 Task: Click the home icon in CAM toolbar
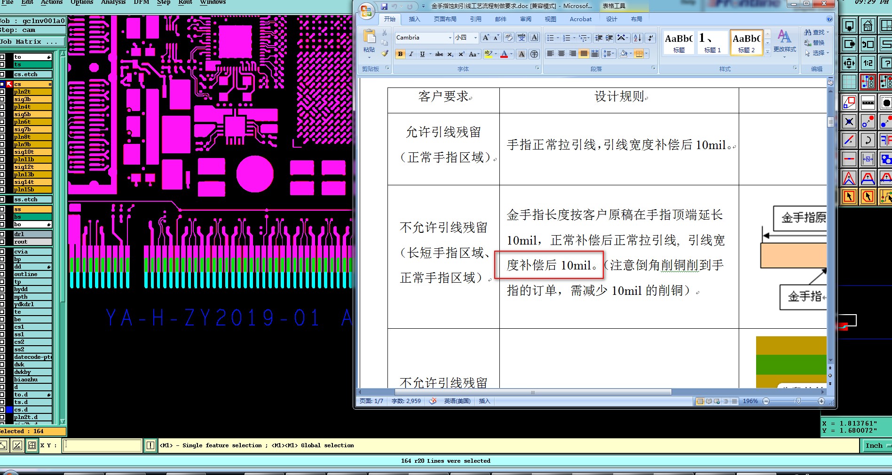click(x=868, y=26)
